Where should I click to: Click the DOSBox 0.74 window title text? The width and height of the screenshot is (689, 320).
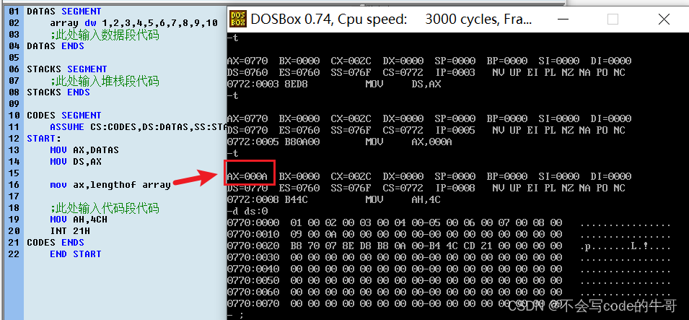click(392, 20)
